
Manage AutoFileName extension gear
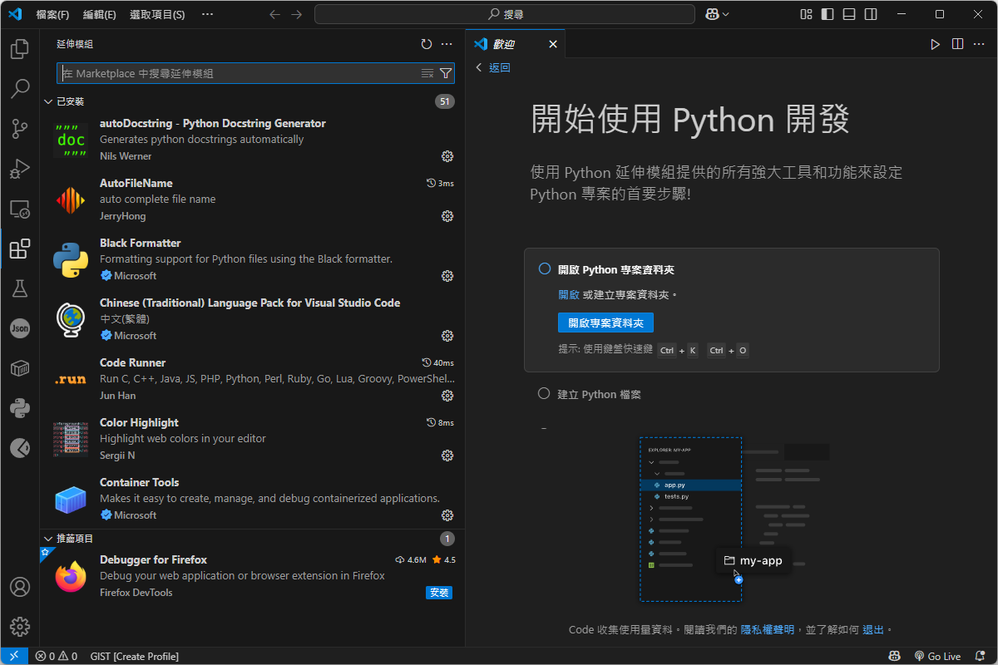447,216
